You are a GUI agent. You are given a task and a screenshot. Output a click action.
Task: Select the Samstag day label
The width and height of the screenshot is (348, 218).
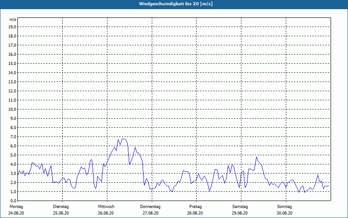pyautogui.click(x=240, y=207)
